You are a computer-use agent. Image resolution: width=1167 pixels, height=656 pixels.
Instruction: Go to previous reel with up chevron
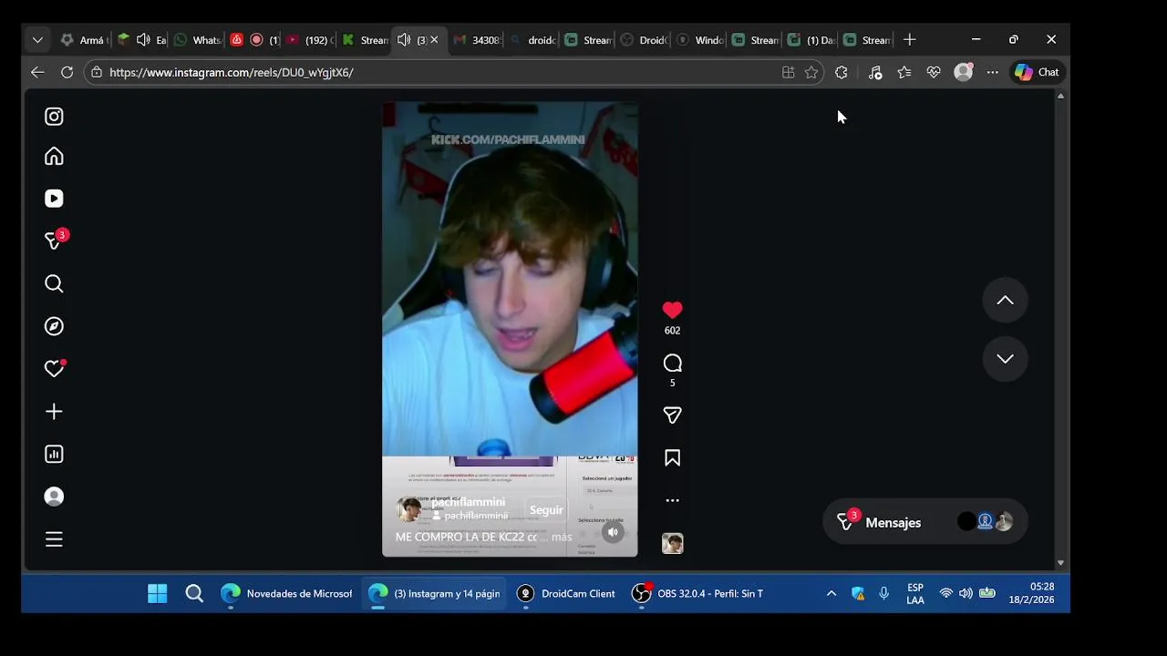click(1005, 301)
